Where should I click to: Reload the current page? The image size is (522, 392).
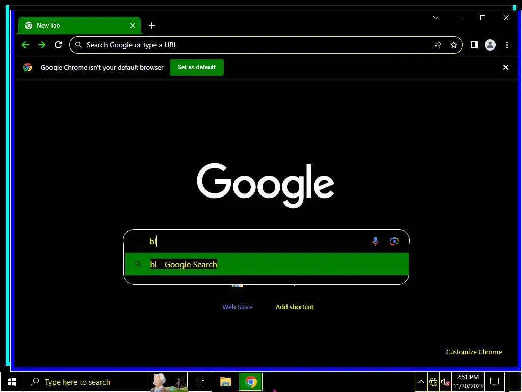[x=58, y=45]
